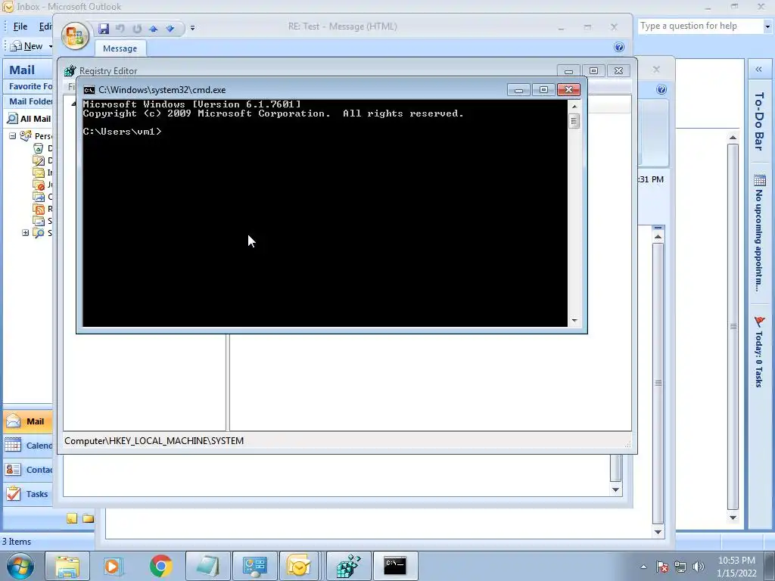Screen dimensions: 775x581
Task: Switch to Registry Editor in taskbar
Action: [x=348, y=566]
